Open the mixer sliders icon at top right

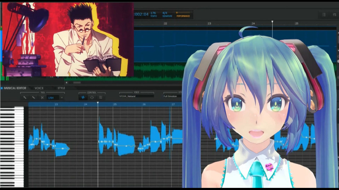pos(334,14)
